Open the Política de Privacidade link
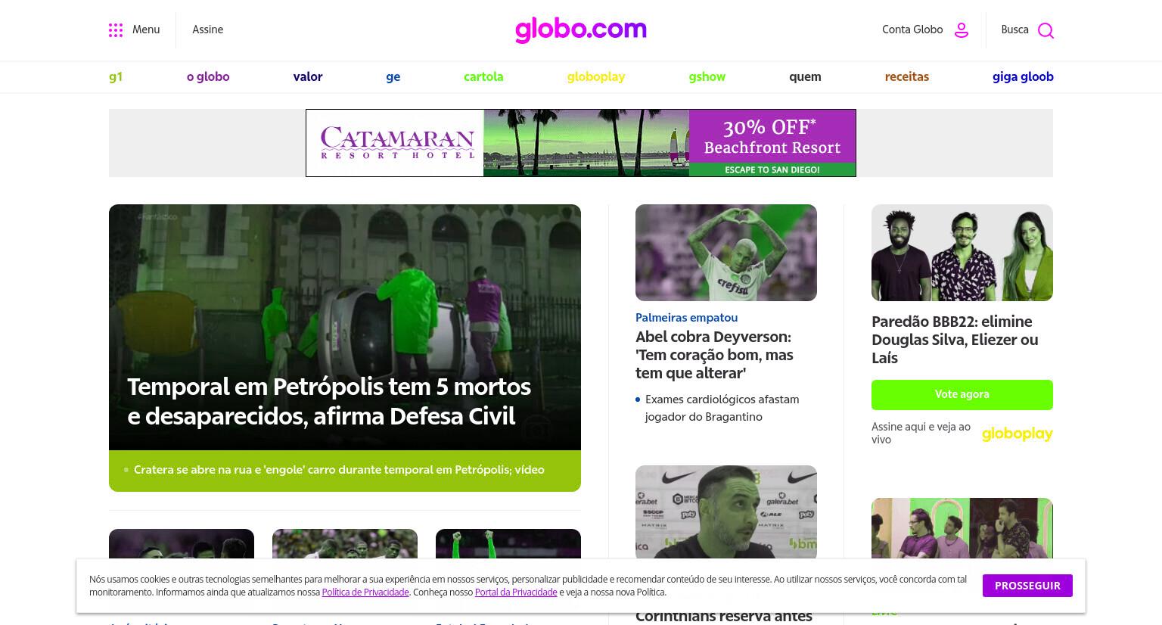Image resolution: width=1162 pixels, height=625 pixels. 365,592
